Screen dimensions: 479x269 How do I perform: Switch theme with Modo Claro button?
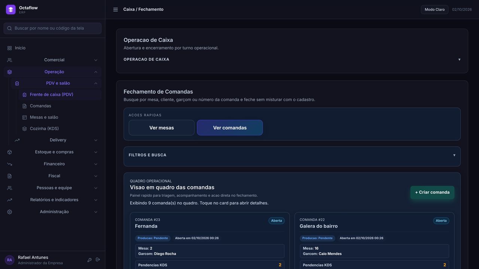pos(434,9)
